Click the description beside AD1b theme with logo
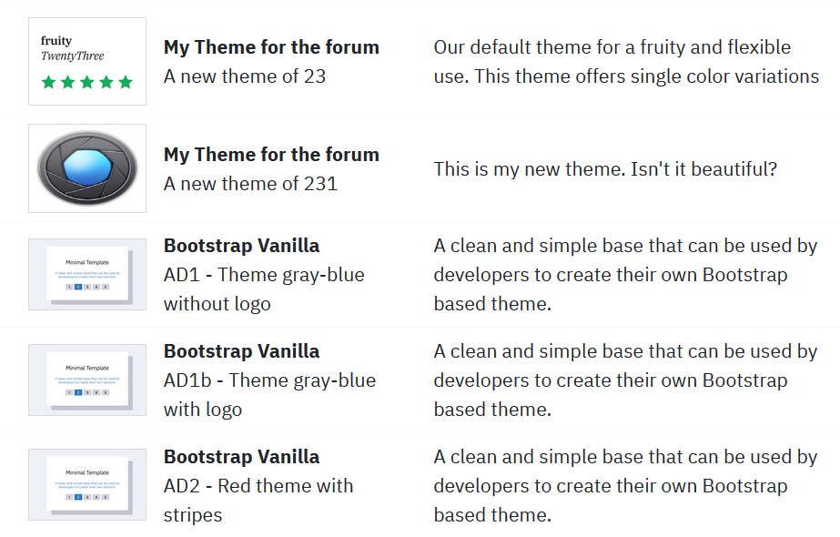Image resolution: width=840 pixels, height=537 pixels. click(x=626, y=380)
